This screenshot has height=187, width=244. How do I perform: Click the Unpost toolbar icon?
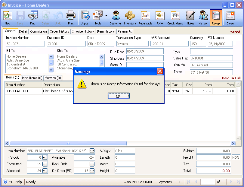[85, 16]
